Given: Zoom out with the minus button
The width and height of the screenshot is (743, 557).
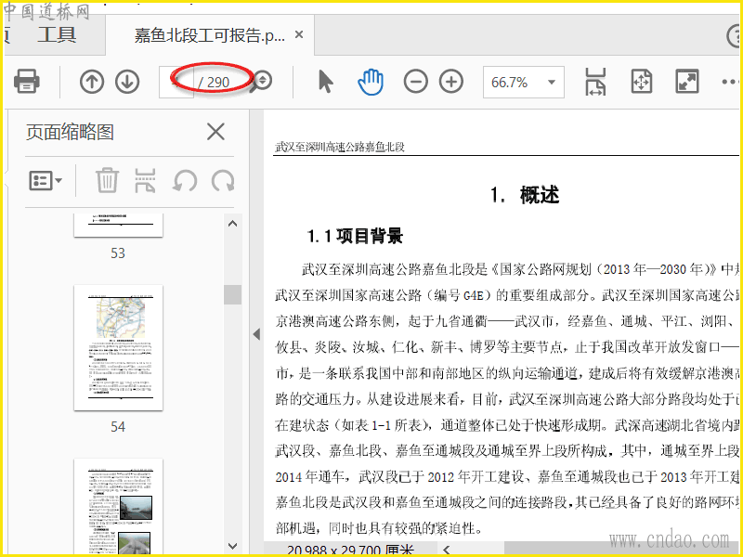Looking at the screenshot, I should point(415,82).
